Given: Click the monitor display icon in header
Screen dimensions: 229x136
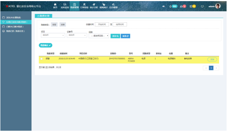Looking at the screenshot, I should [202, 6].
